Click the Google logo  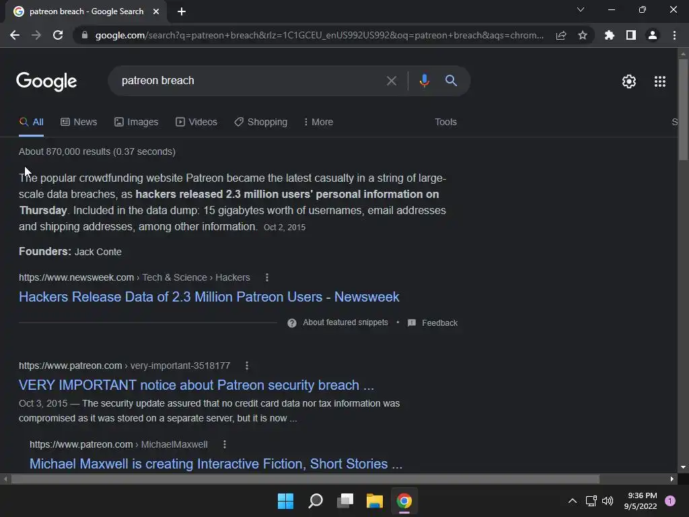[x=46, y=81]
